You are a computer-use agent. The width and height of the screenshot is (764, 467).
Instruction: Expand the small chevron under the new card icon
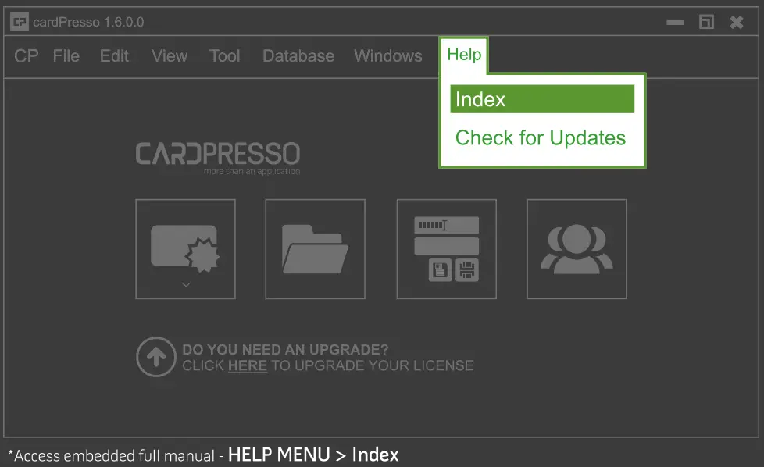[186, 285]
